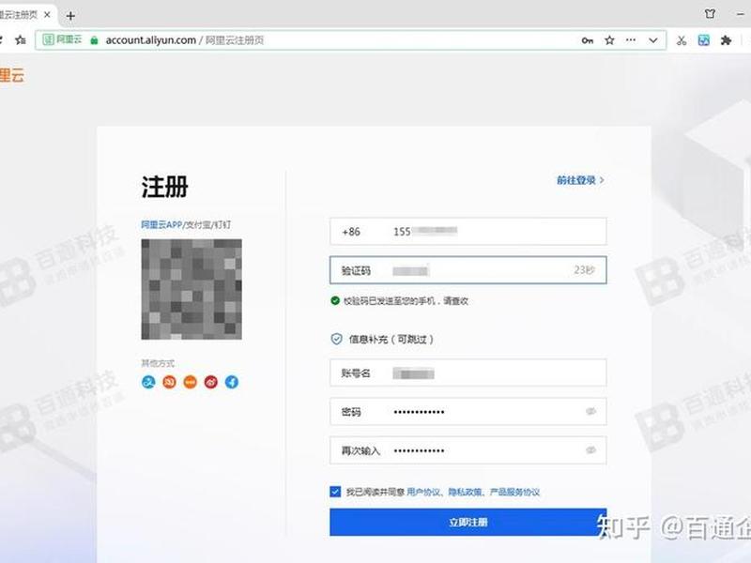
Task: Click the 账号名 account name field
Action: 467,373
